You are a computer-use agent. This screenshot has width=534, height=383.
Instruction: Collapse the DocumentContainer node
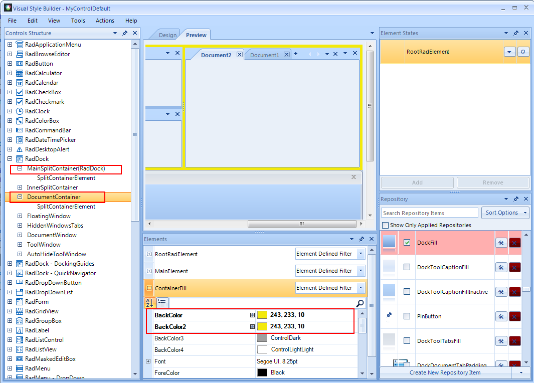(20, 197)
